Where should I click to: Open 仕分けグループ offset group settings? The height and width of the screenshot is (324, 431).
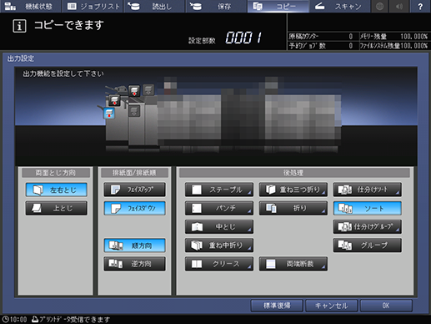coord(368,227)
